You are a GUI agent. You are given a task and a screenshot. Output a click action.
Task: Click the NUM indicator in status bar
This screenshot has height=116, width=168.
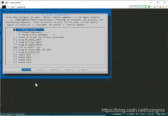coord(132,114)
